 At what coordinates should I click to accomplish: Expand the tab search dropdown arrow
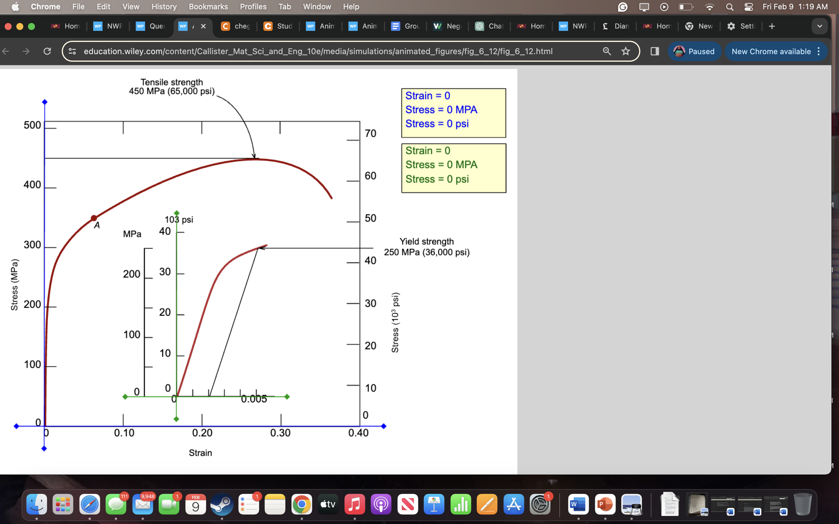[x=819, y=26]
